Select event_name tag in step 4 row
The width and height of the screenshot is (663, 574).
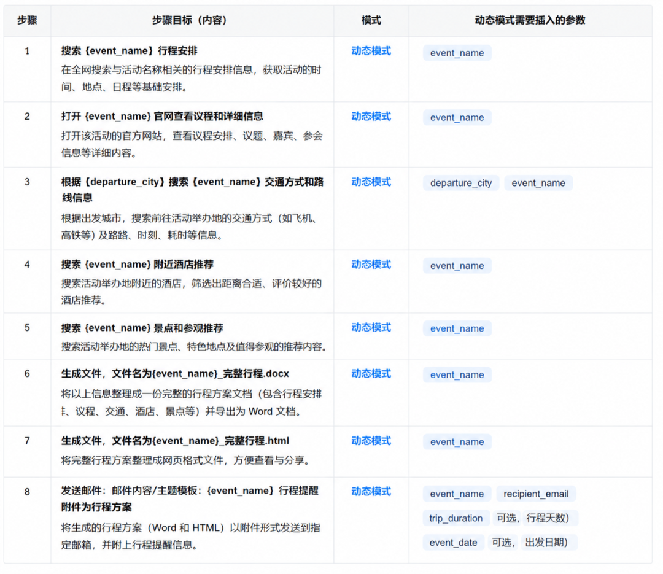[x=457, y=266]
